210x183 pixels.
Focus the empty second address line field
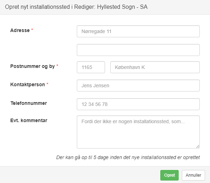[x=138, y=50]
